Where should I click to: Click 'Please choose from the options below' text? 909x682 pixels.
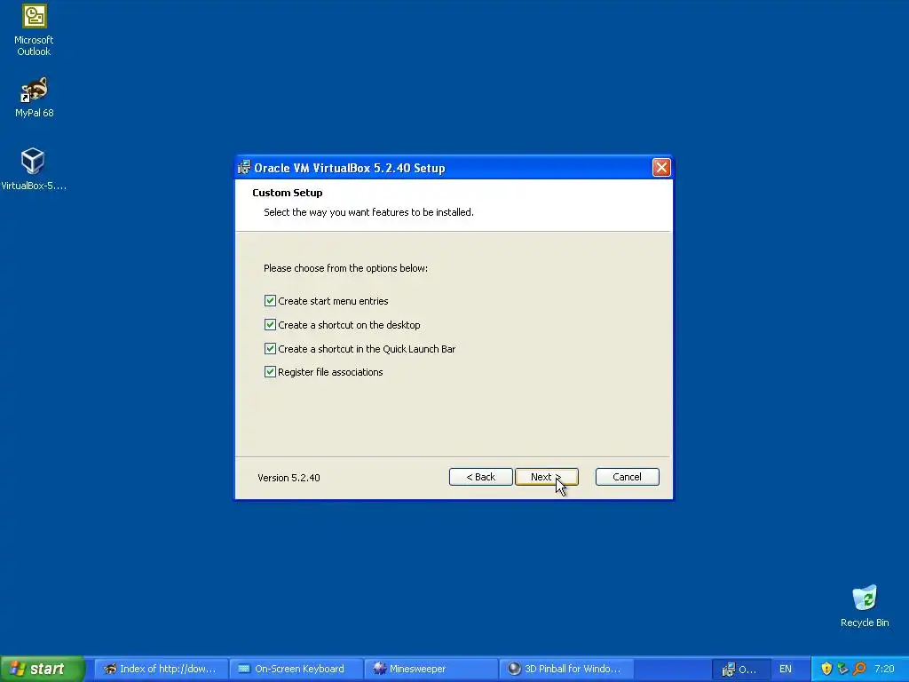(x=345, y=268)
